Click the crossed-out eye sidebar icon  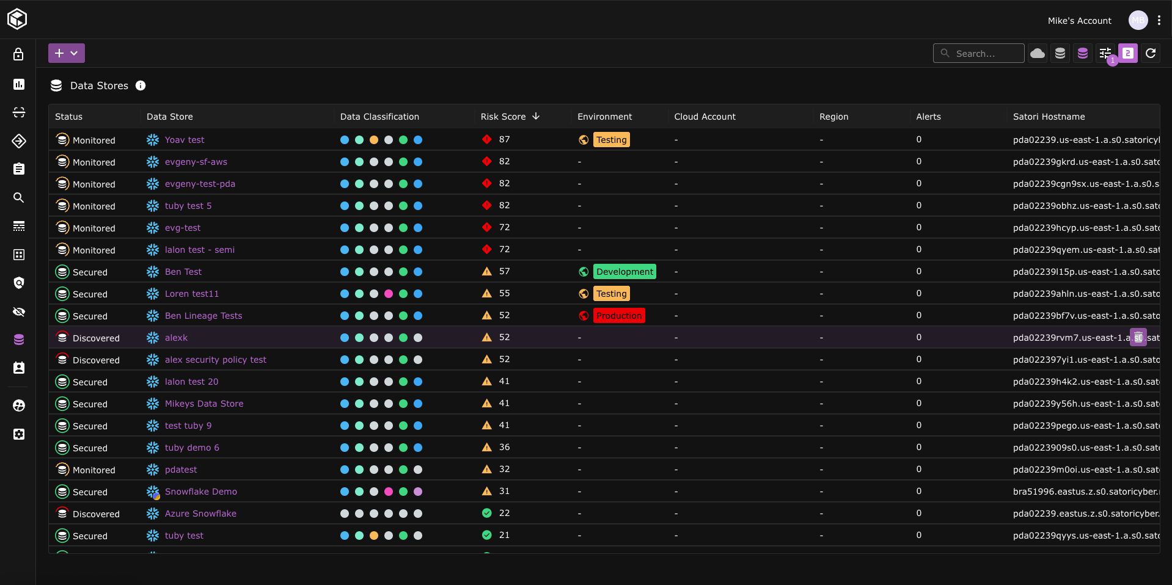pos(18,311)
